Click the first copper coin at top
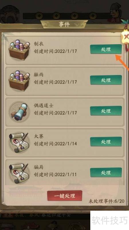The height and width of the screenshot is (230, 129). tap(39, 16)
